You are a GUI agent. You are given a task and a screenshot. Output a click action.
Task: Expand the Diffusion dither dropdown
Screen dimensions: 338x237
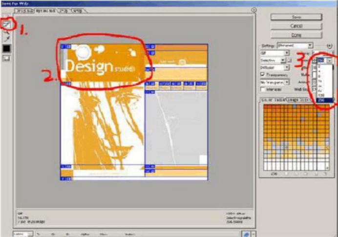275,67
